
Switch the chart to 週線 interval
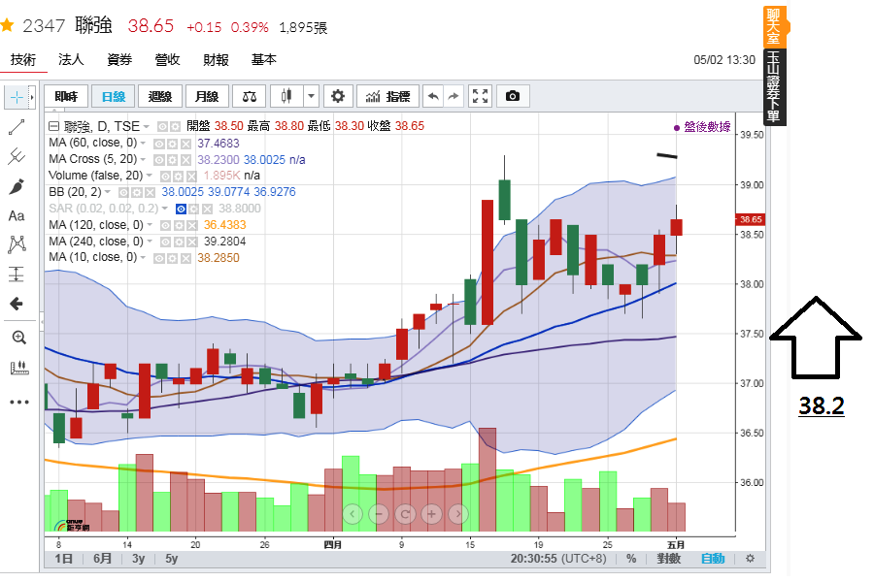[159, 96]
